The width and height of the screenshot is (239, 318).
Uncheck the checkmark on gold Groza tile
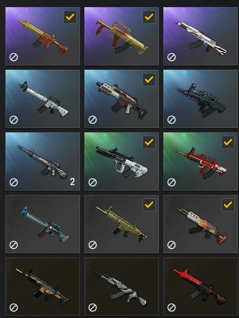point(149,17)
